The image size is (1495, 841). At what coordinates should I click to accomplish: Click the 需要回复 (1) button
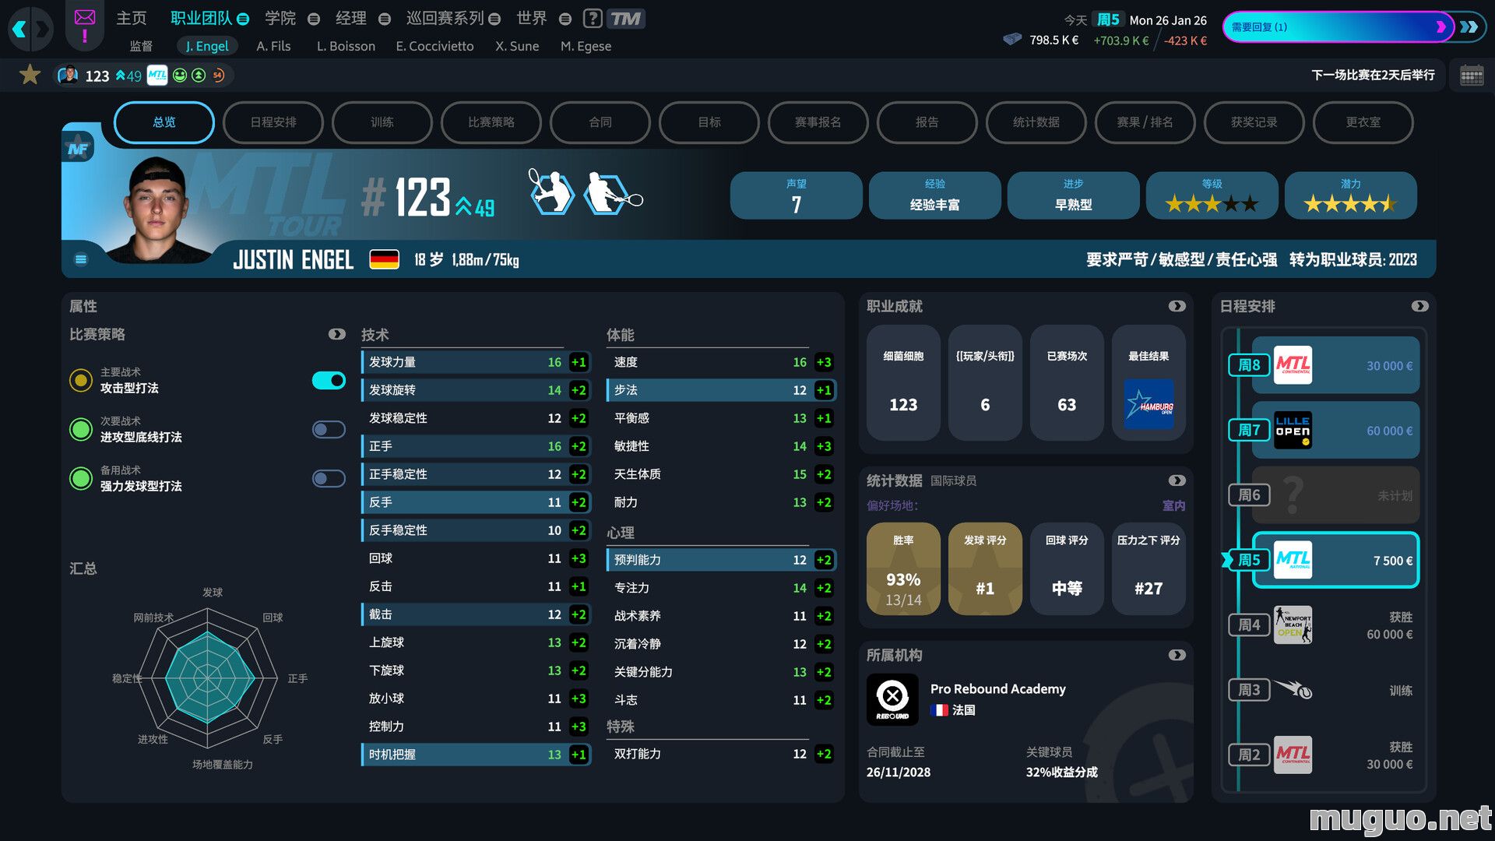click(x=1337, y=27)
